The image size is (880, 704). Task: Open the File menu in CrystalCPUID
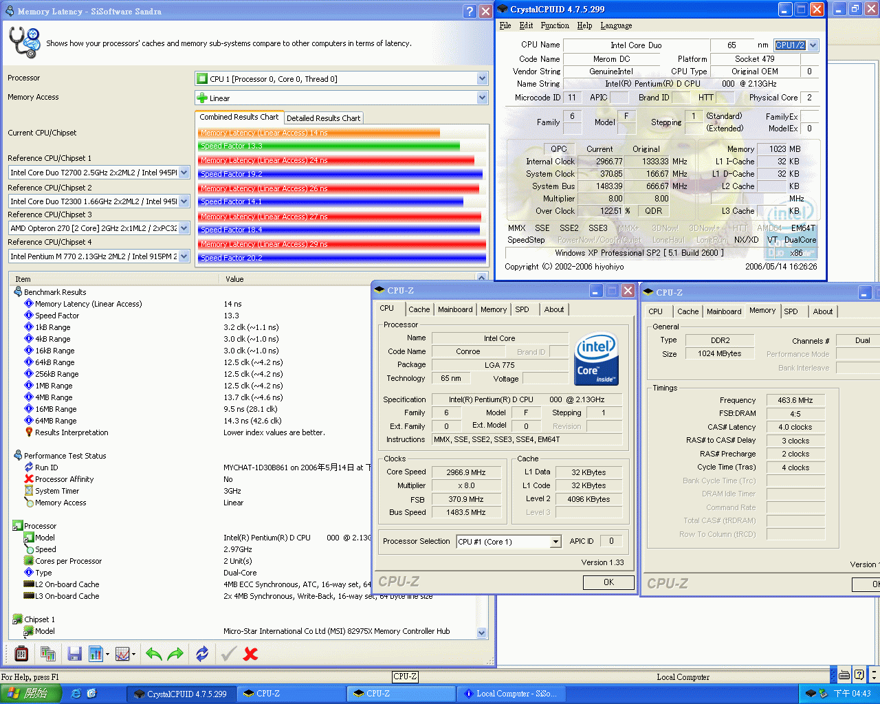tap(505, 25)
